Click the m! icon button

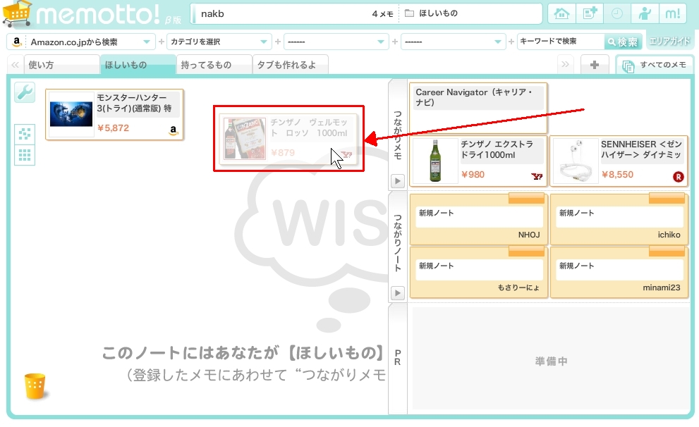[x=673, y=13]
